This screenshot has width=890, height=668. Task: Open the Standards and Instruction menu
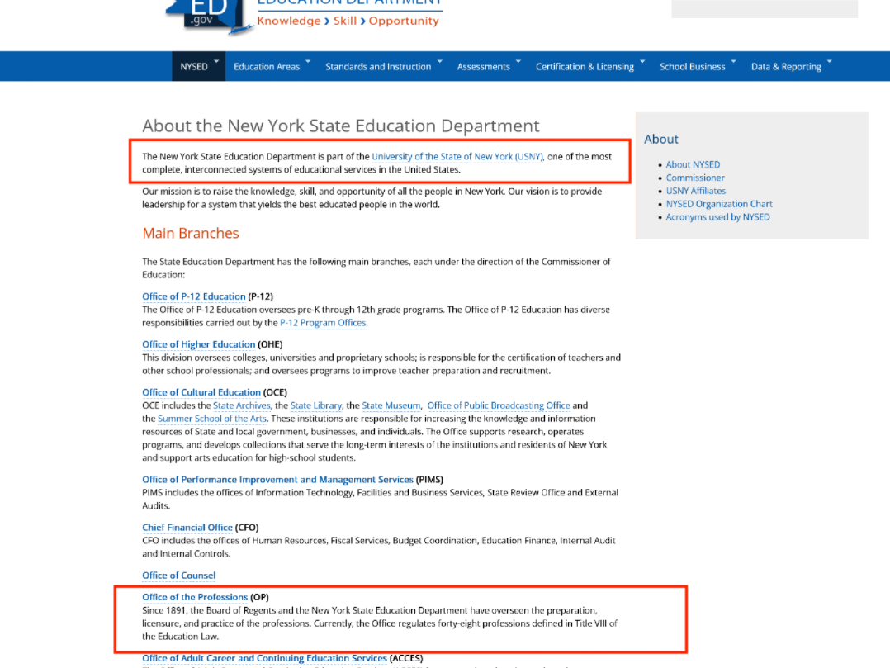(x=378, y=66)
